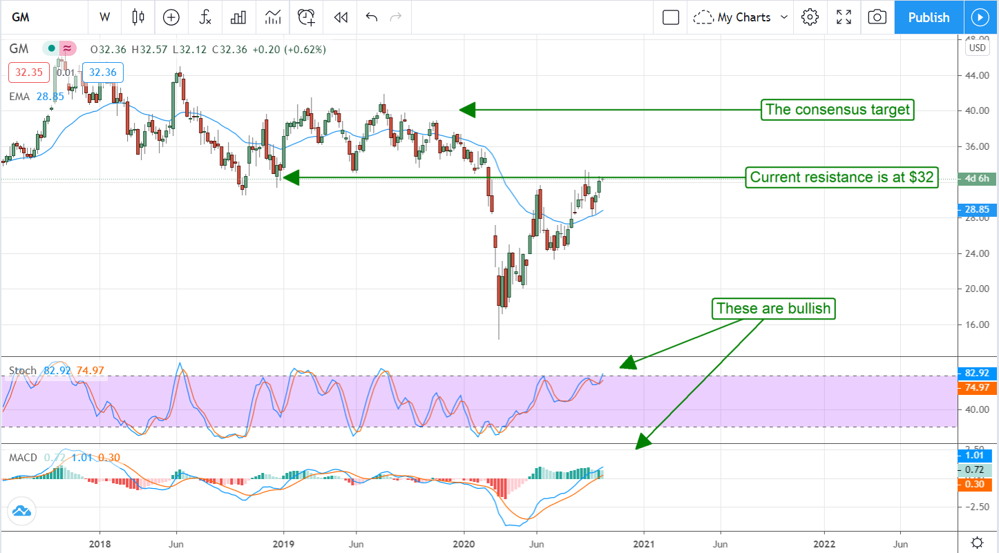The width and height of the screenshot is (999, 553).
Task: Click the GM symbol search field
Action: [x=45, y=17]
